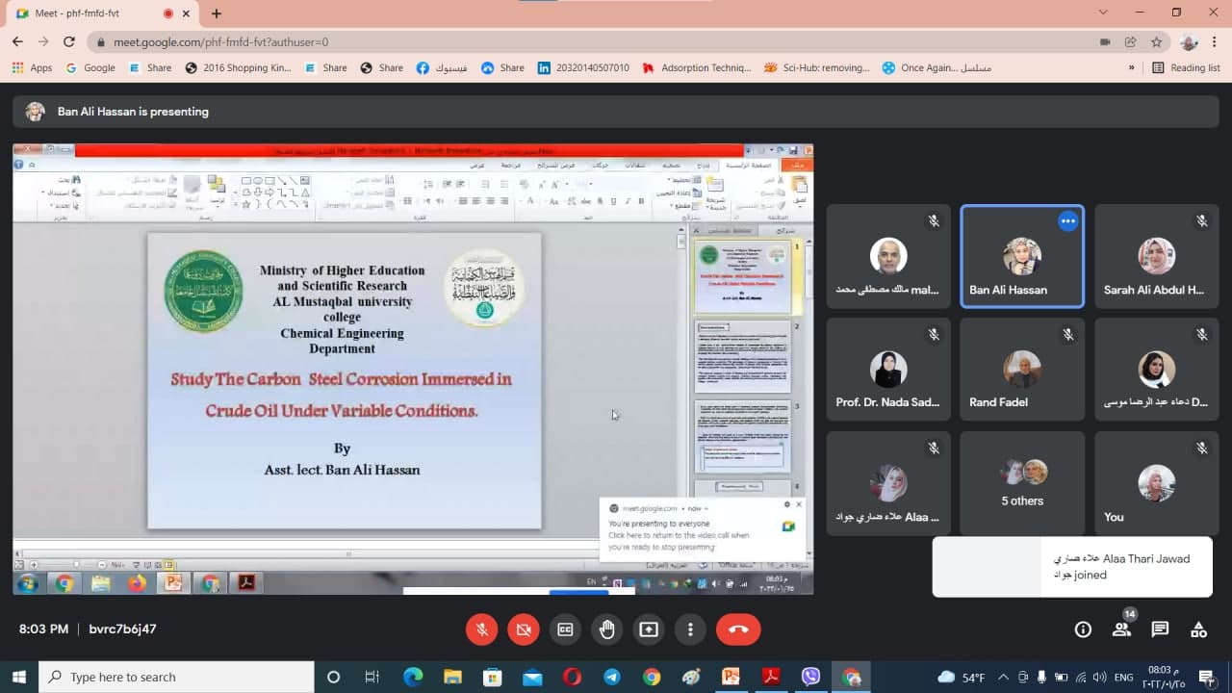Open the Activities panel
Screen dimensions: 1232x693
pyautogui.click(x=1198, y=629)
